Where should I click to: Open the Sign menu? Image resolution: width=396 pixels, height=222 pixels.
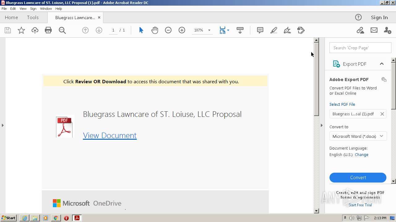point(33,9)
